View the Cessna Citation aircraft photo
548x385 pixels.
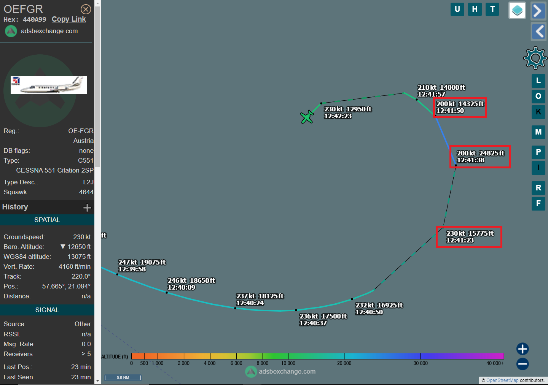point(49,85)
